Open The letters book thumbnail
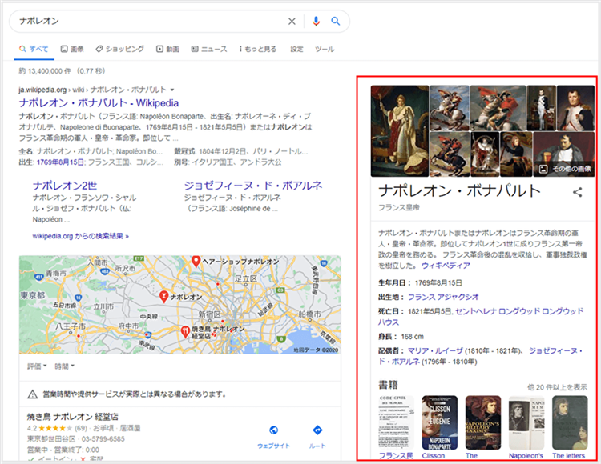This screenshot has width=601, height=464. pyautogui.click(x=570, y=422)
